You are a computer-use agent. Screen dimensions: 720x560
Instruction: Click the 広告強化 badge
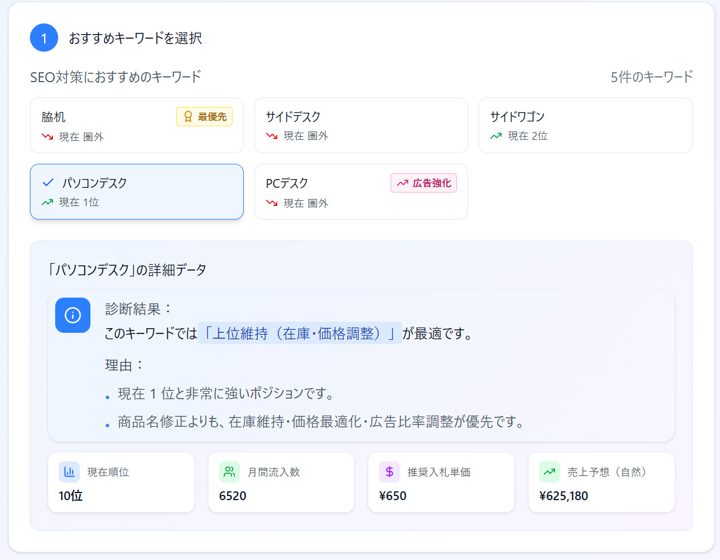click(x=423, y=183)
